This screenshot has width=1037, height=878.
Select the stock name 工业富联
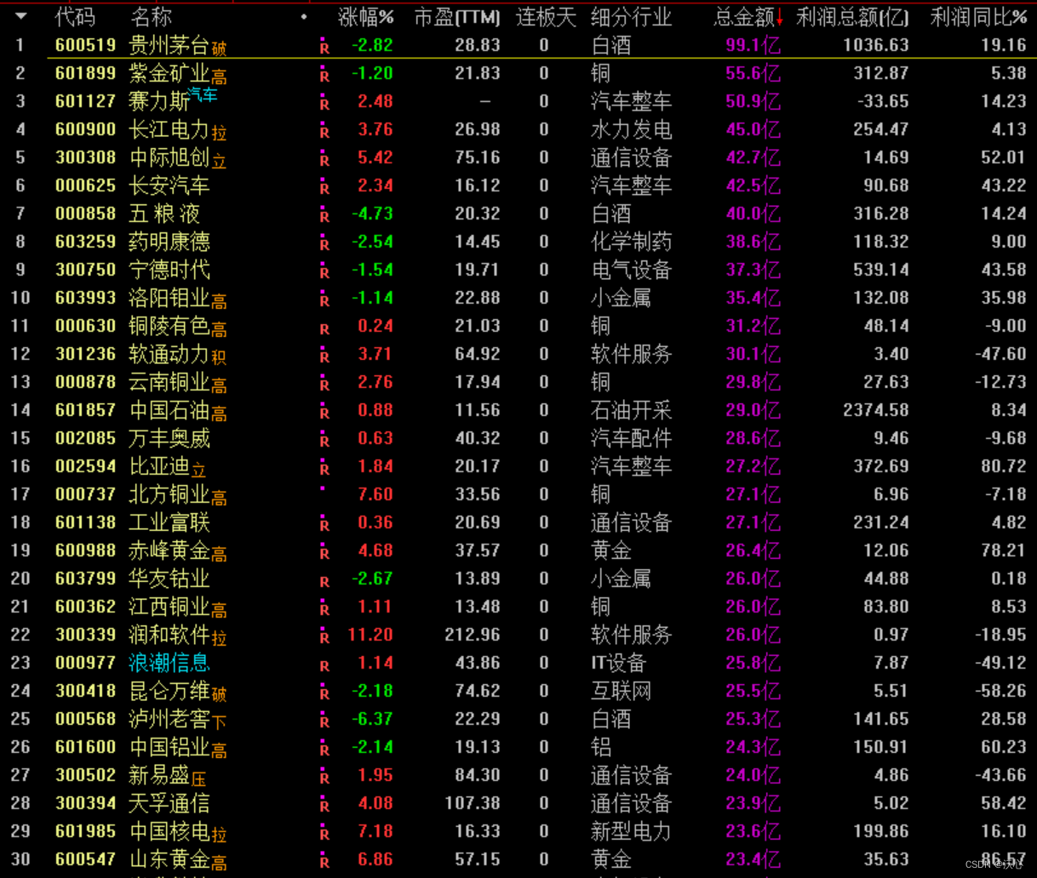tap(169, 522)
